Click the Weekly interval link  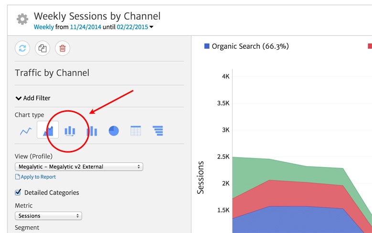coord(43,27)
